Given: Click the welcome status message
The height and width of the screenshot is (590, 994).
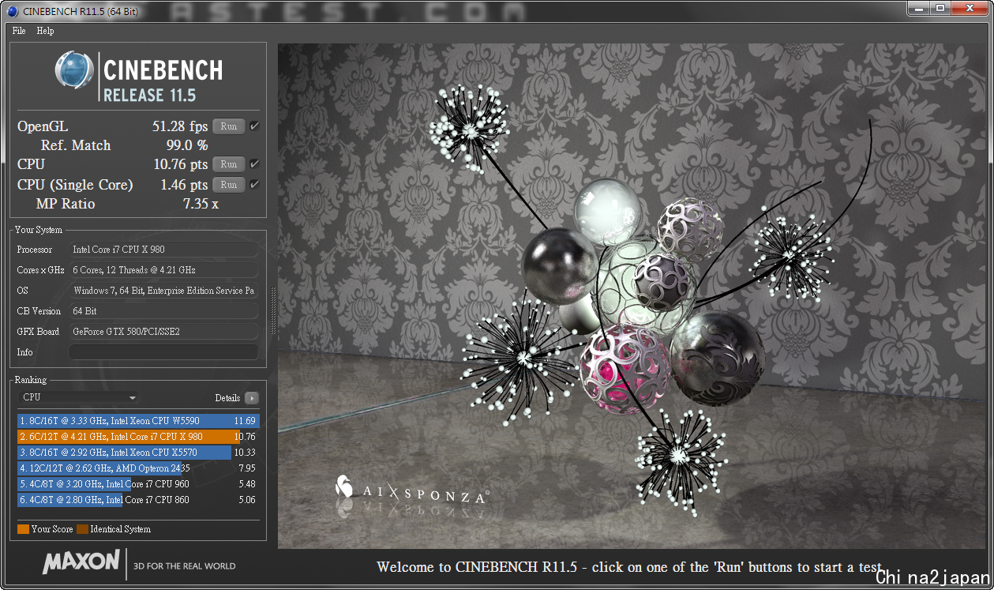Looking at the screenshot, I should click(629, 567).
